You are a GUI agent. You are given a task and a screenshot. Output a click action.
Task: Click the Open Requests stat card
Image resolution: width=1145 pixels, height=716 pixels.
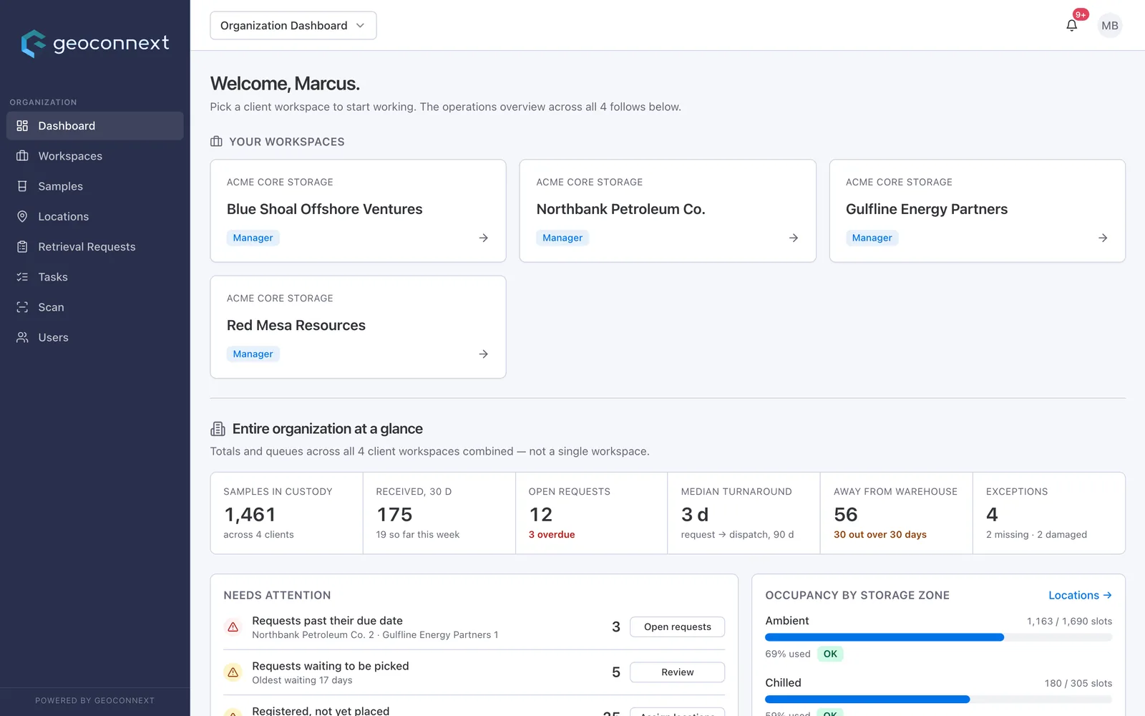pyautogui.click(x=591, y=513)
